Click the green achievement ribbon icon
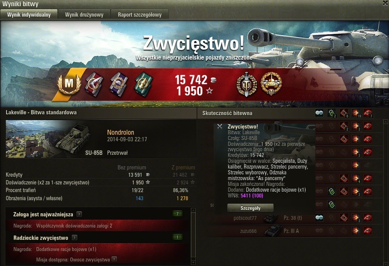 tap(144, 84)
